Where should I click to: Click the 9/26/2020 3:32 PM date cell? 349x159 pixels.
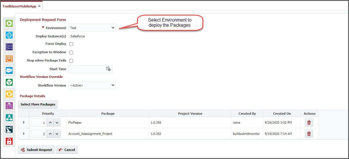tap(282, 122)
